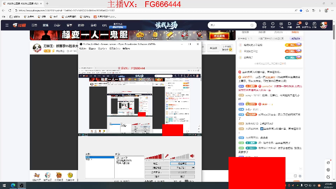Click the streamer avatar beside room title
Screen dimensions: 336x189
pyautogui.click(x=37, y=48)
